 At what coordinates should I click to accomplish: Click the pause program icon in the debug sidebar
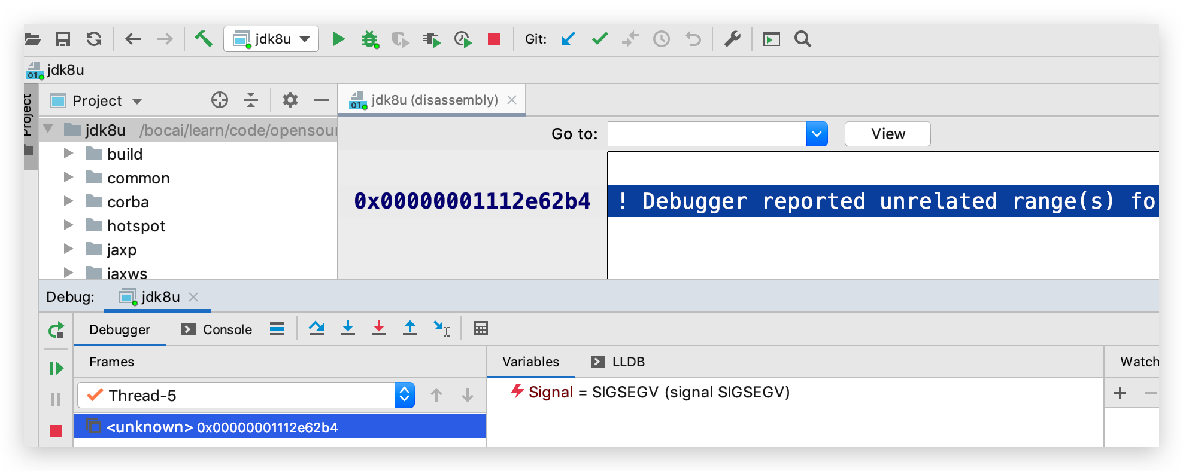click(x=56, y=399)
